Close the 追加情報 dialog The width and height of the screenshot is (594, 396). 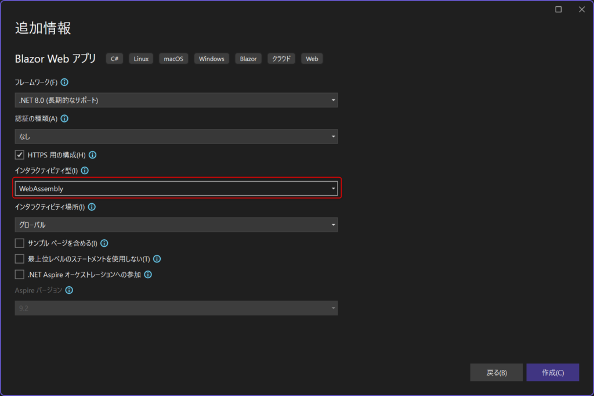point(582,9)
